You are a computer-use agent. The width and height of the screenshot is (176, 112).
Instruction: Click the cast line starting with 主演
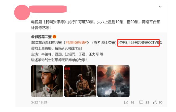click(x=67, y=54)
